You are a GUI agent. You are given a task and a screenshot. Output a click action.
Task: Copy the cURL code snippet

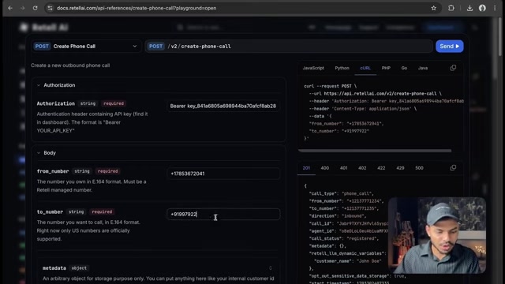coord(453,68)
